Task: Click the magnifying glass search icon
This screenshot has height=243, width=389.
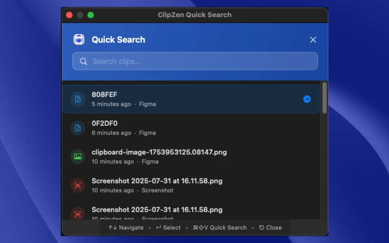Action: point(84,61)
